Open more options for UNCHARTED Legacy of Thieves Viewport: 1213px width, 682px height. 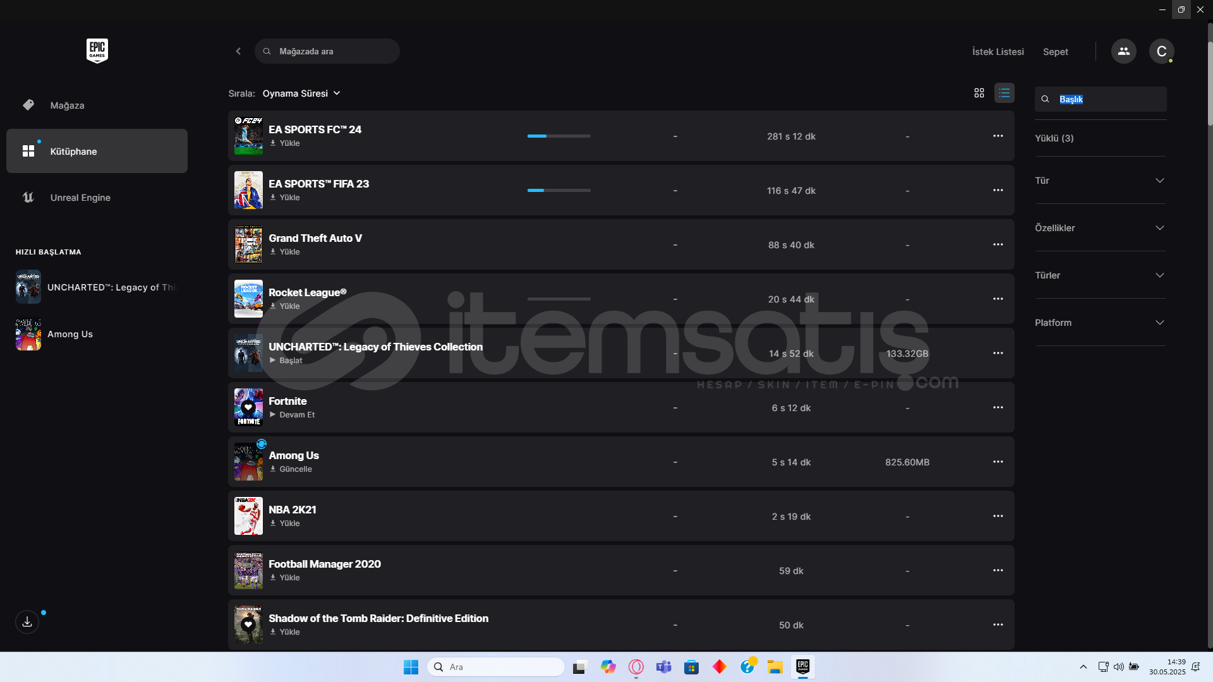[998, 353]
